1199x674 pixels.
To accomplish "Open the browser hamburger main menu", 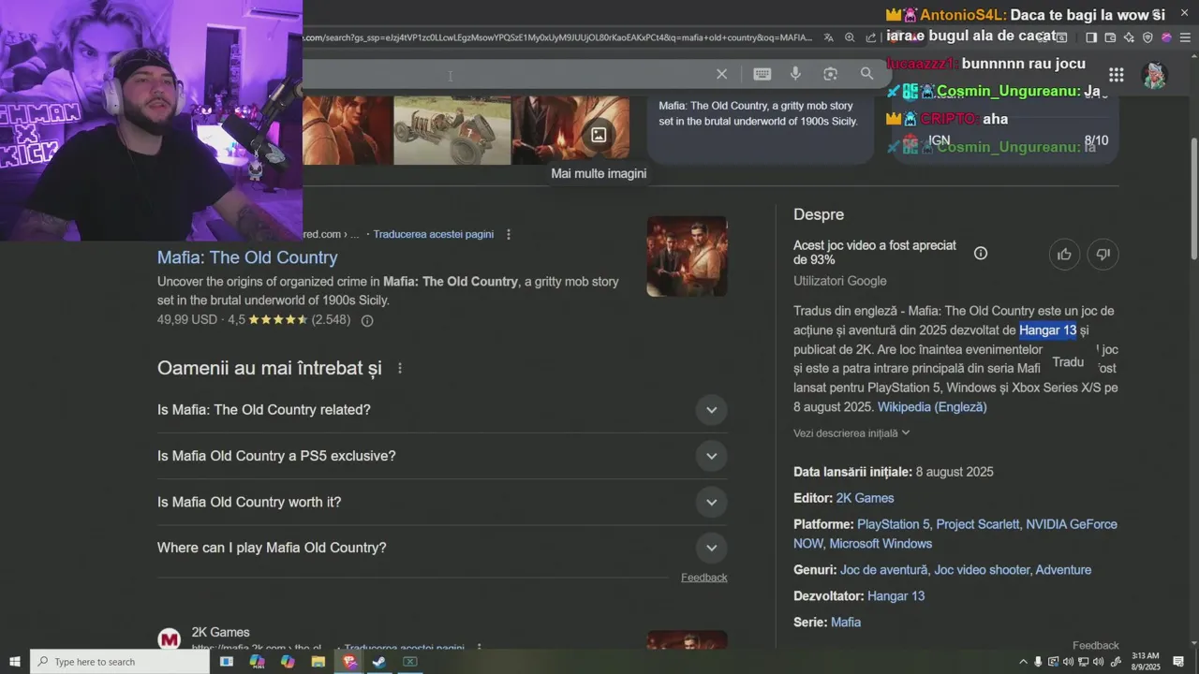I will (x=1185, y=37).
